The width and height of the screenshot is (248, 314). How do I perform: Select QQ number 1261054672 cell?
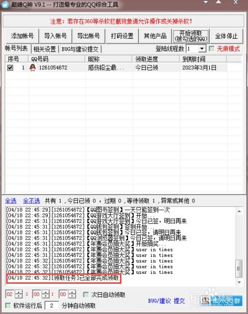coord(53,67)
